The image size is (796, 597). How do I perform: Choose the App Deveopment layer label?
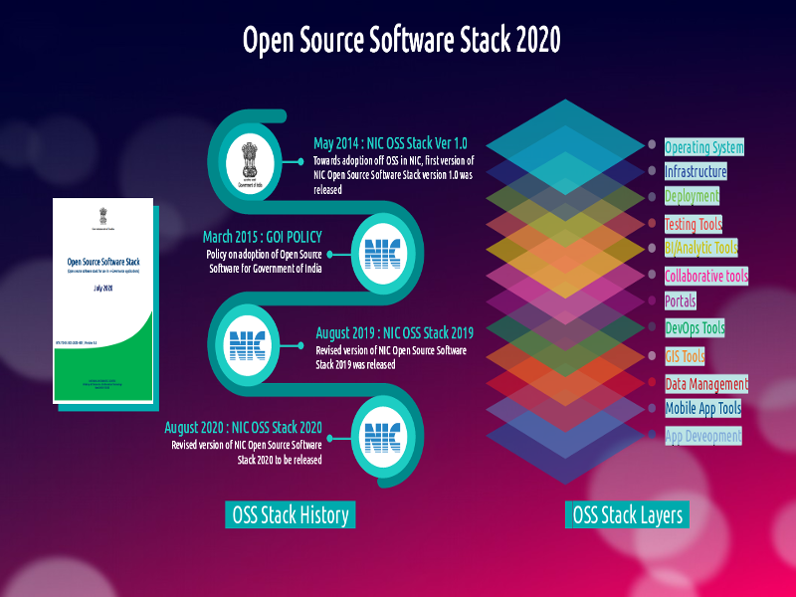(703, 436)
